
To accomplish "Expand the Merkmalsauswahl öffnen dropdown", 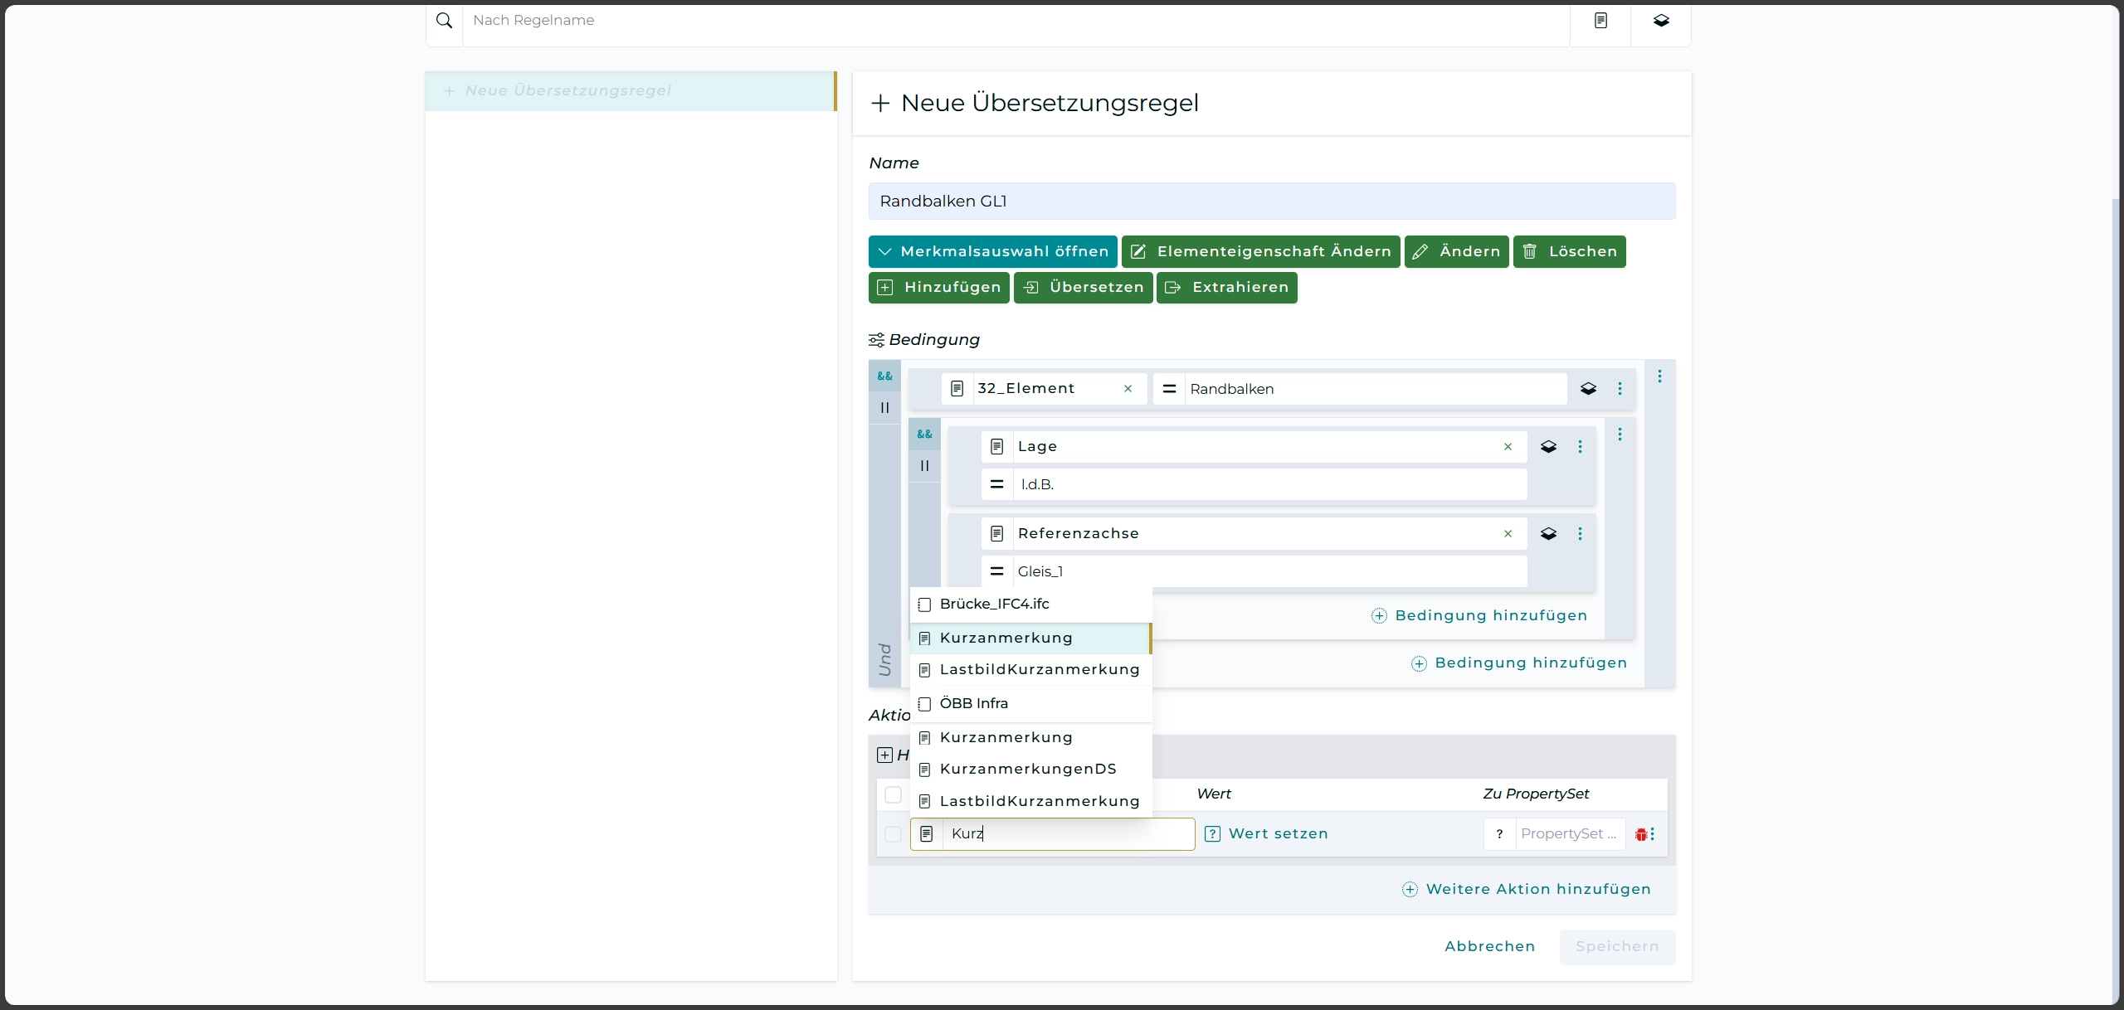I will [992, 252].
